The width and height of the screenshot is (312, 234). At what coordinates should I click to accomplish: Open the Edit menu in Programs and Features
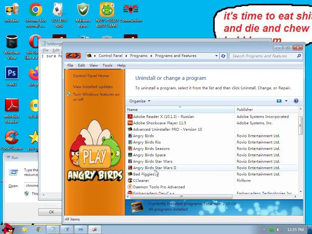tap(81, 66)
